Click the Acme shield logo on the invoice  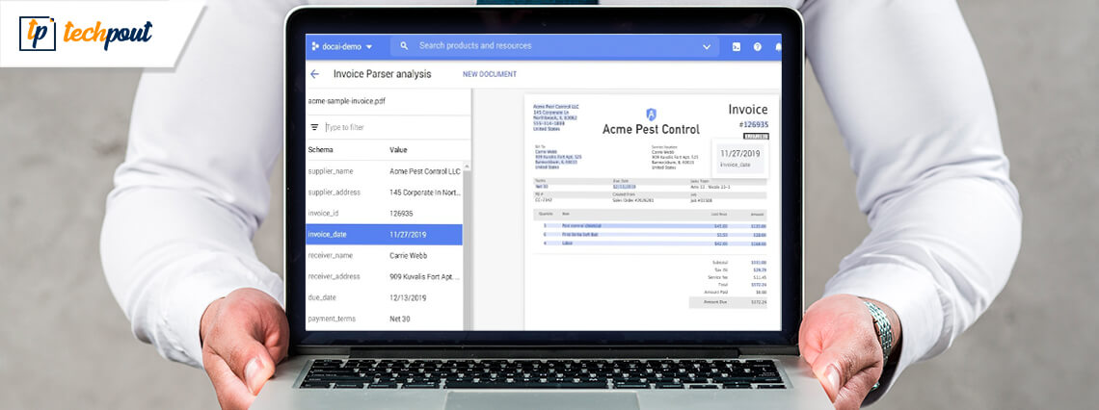tap(651, 114)
